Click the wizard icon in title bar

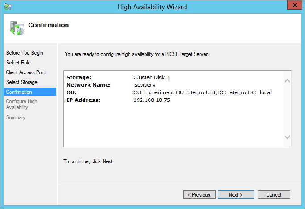pyautogui.click(x=7, y=7)
